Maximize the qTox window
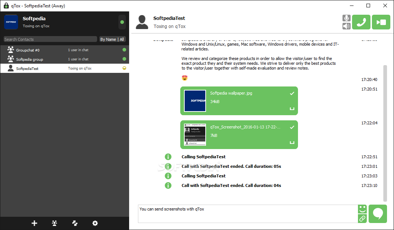This screenshot has width=394, height=230. tap(368, 6)
